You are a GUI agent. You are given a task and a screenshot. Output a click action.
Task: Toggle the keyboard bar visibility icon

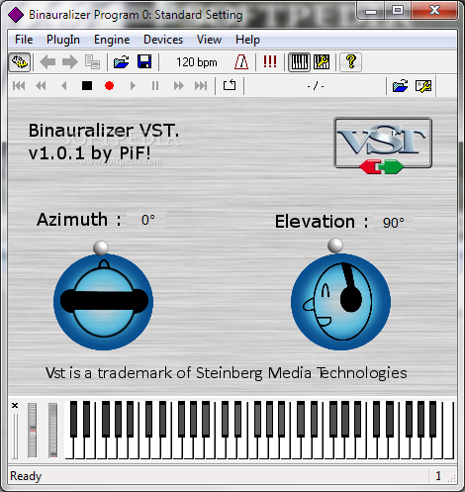pyautogui.click(x=300, y=62)
